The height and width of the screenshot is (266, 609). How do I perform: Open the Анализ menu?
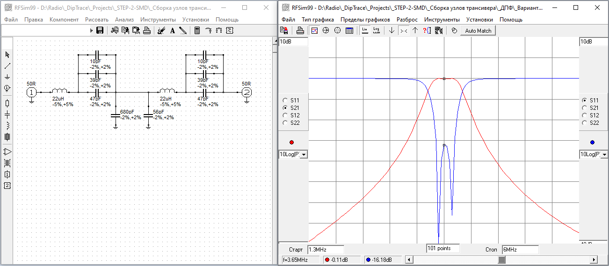[124, 20]
